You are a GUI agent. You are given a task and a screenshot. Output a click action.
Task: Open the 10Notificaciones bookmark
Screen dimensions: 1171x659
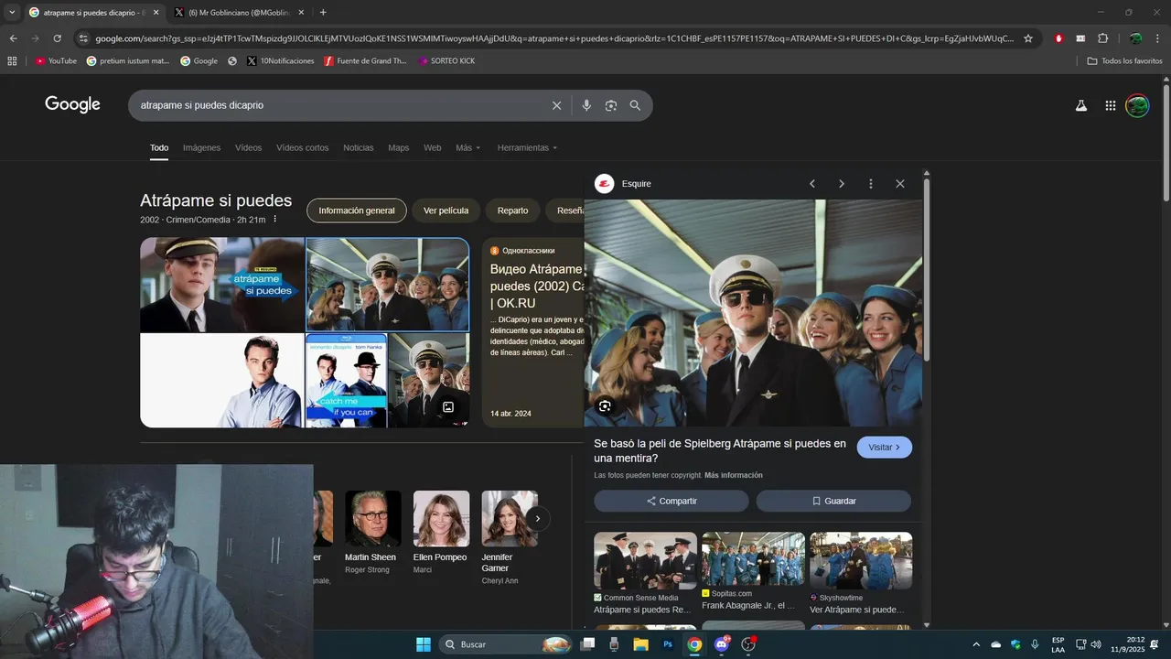pos(280,60)
